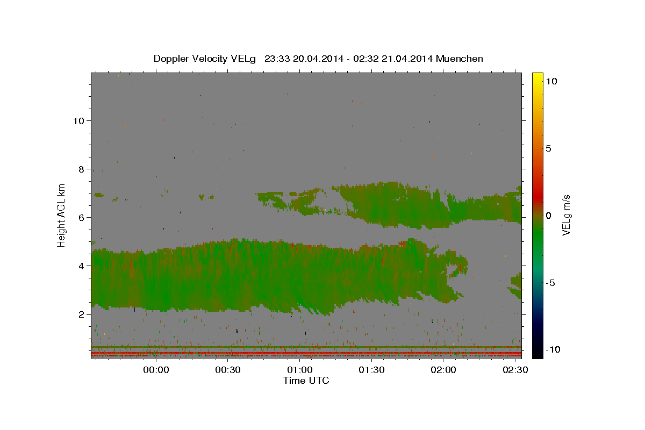Screen dimensions: 645x430
Task: Click the plot title 'Doppler Velocity VELg'
Action: (x=204, y=59)
